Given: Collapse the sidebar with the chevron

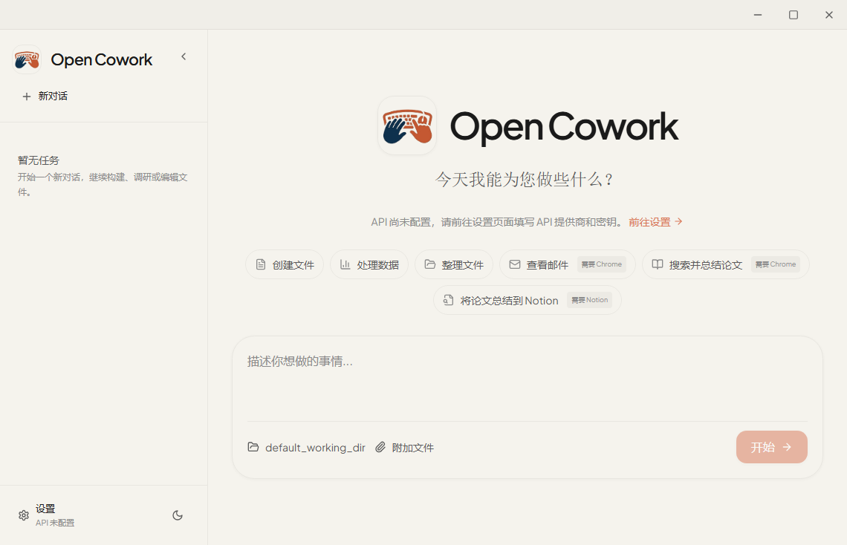Looking at the screenshot, I should tap(184, 56).
